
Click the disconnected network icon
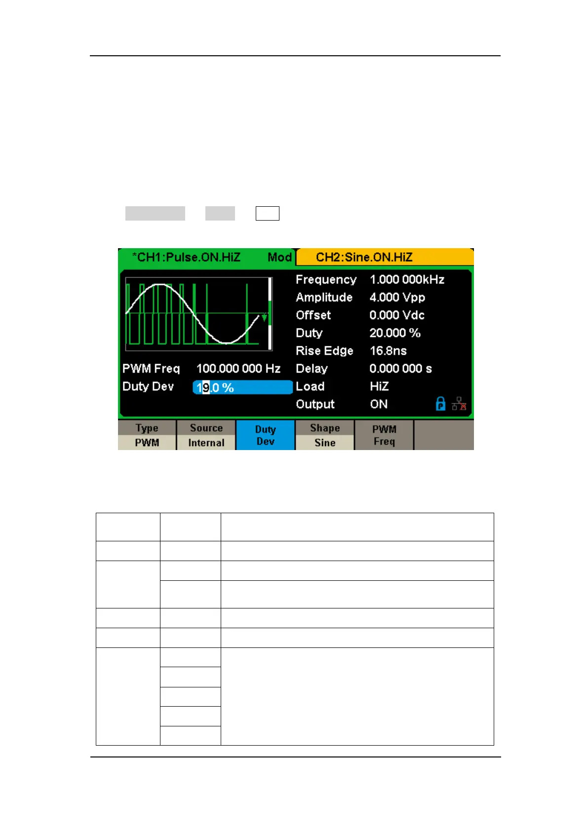coord(459,404)
